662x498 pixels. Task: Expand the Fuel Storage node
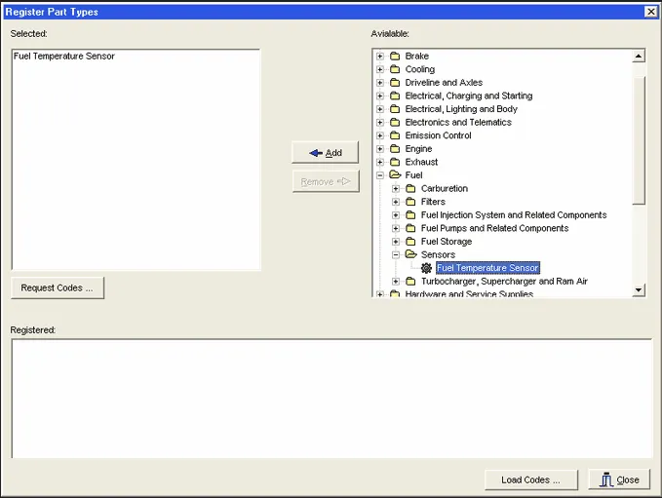click(x=396, y=242)
